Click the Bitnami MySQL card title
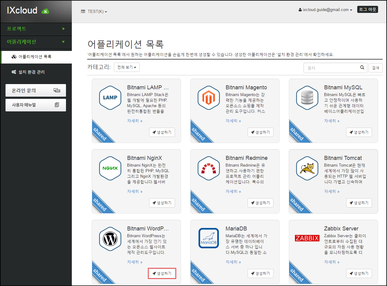Image resolution: width=387 pixels, height=286 pixels. (343, 87)
